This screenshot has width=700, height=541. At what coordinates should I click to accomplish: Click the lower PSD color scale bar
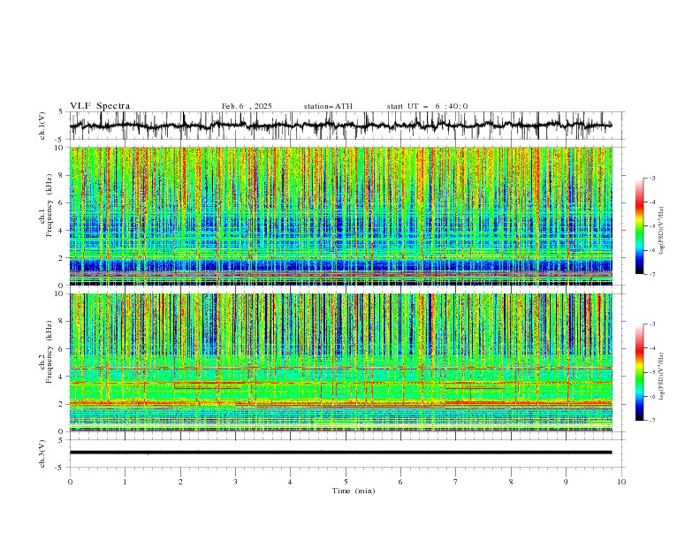point(639,372)
